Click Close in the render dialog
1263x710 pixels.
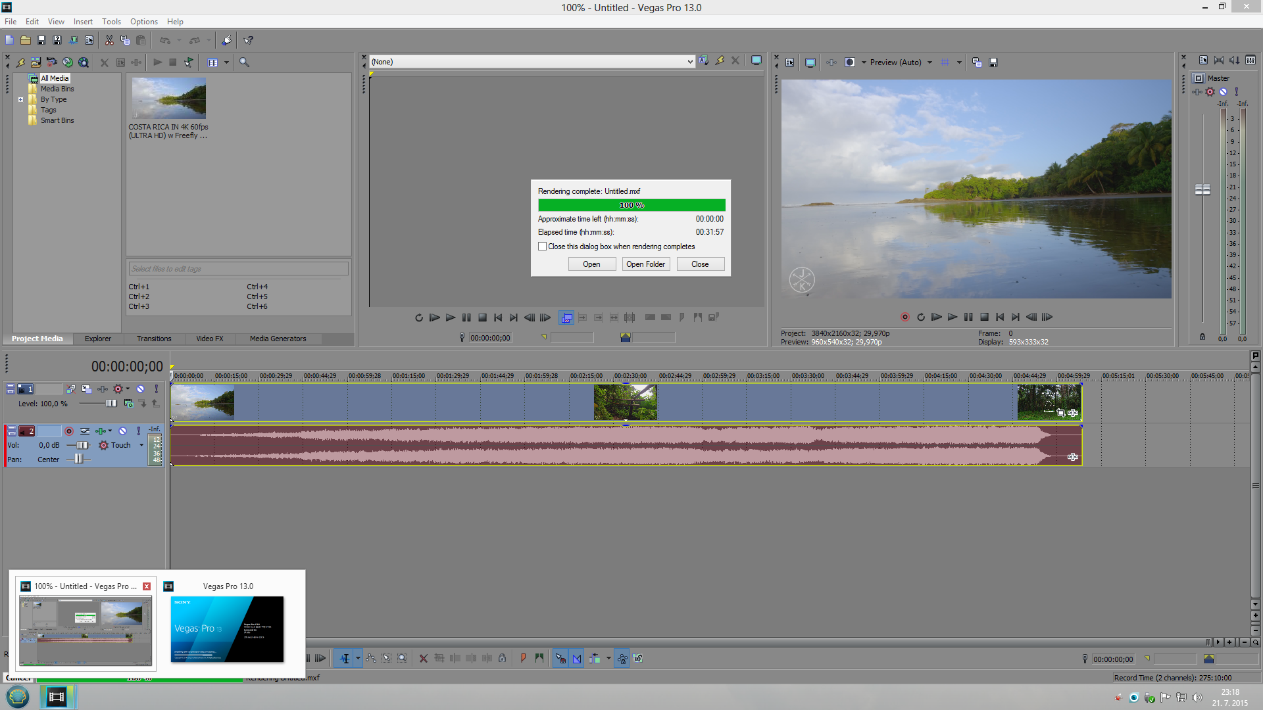pos(700,264)
